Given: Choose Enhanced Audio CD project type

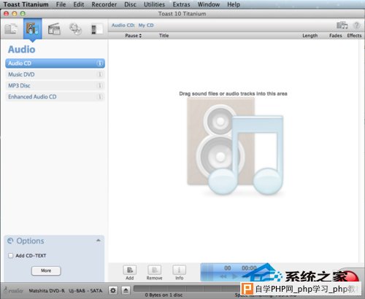Looking at the screenshot, I should click(55, 97).
